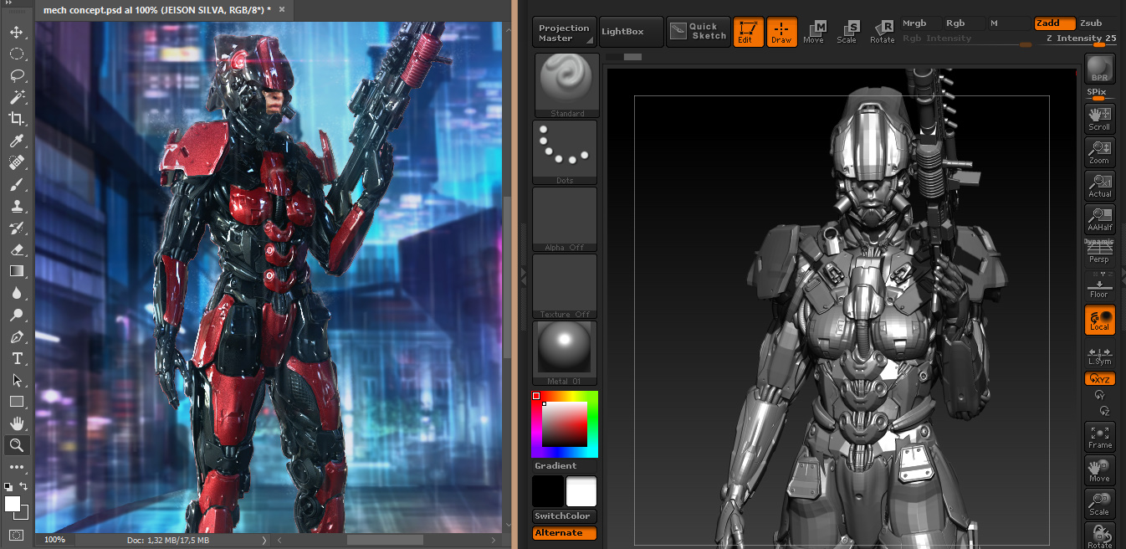Select the Photoshop Move tool

click(x=16, y=33)
